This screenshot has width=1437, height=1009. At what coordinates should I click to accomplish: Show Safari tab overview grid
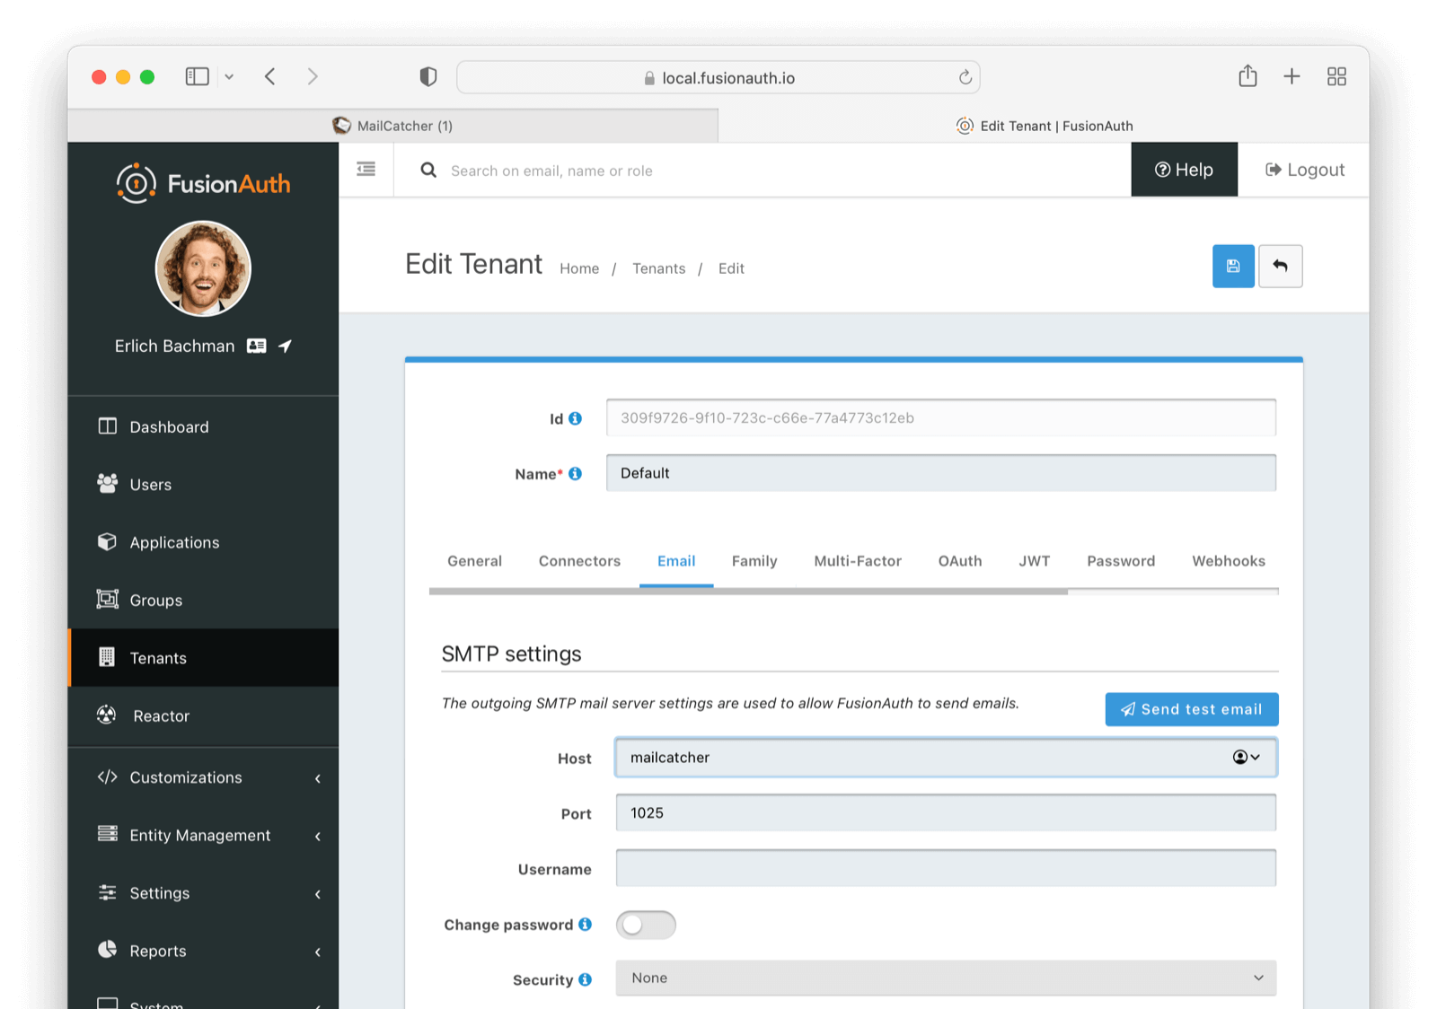[x=1336, y=76]
